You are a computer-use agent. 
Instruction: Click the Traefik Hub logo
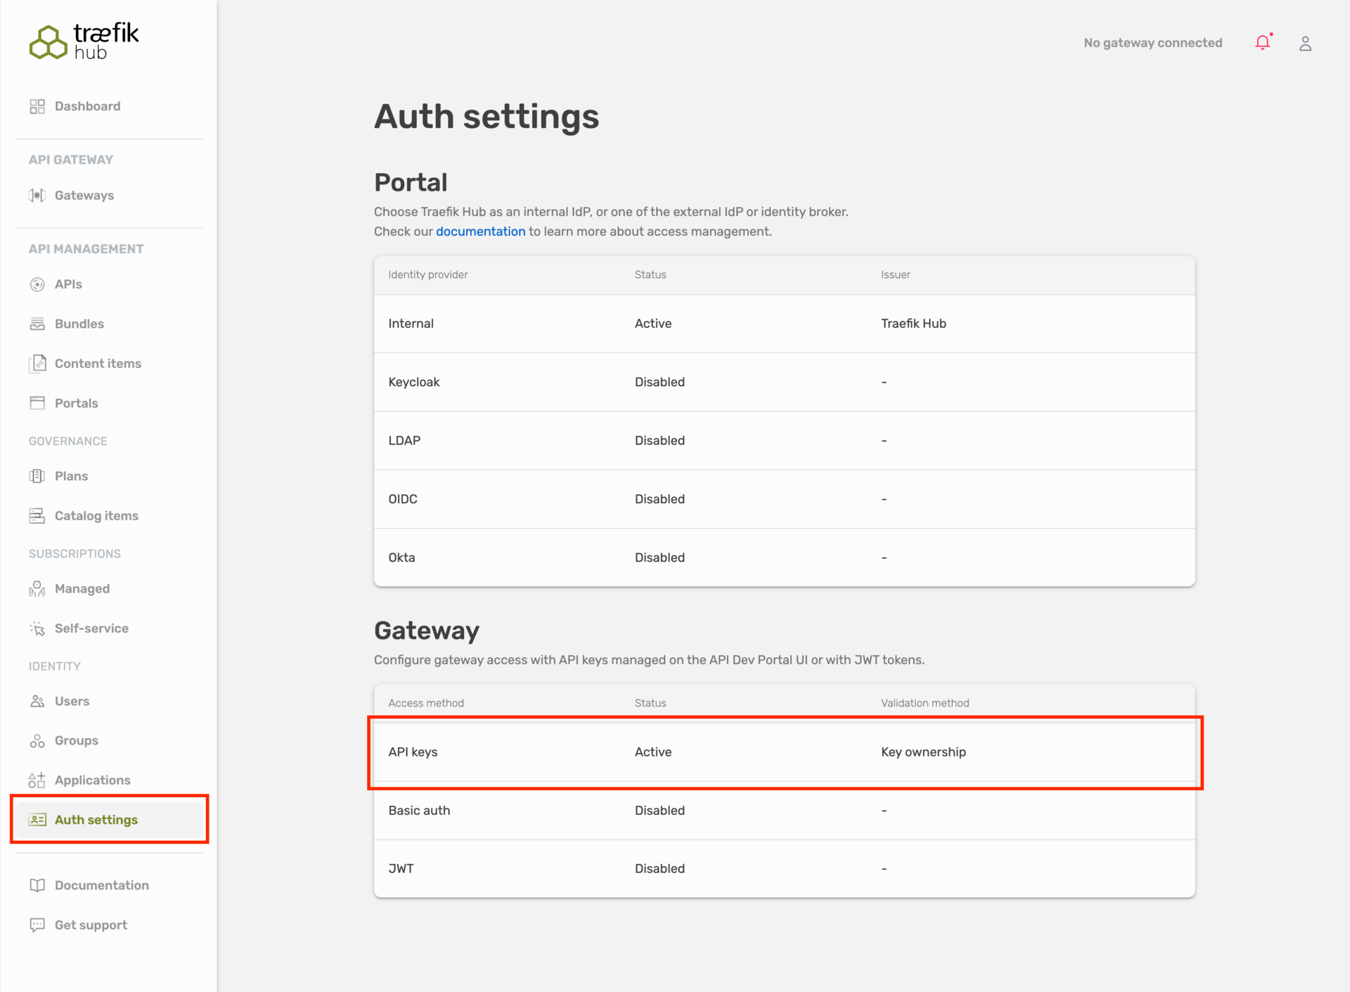pyautogui.click(x=84, y=41)
